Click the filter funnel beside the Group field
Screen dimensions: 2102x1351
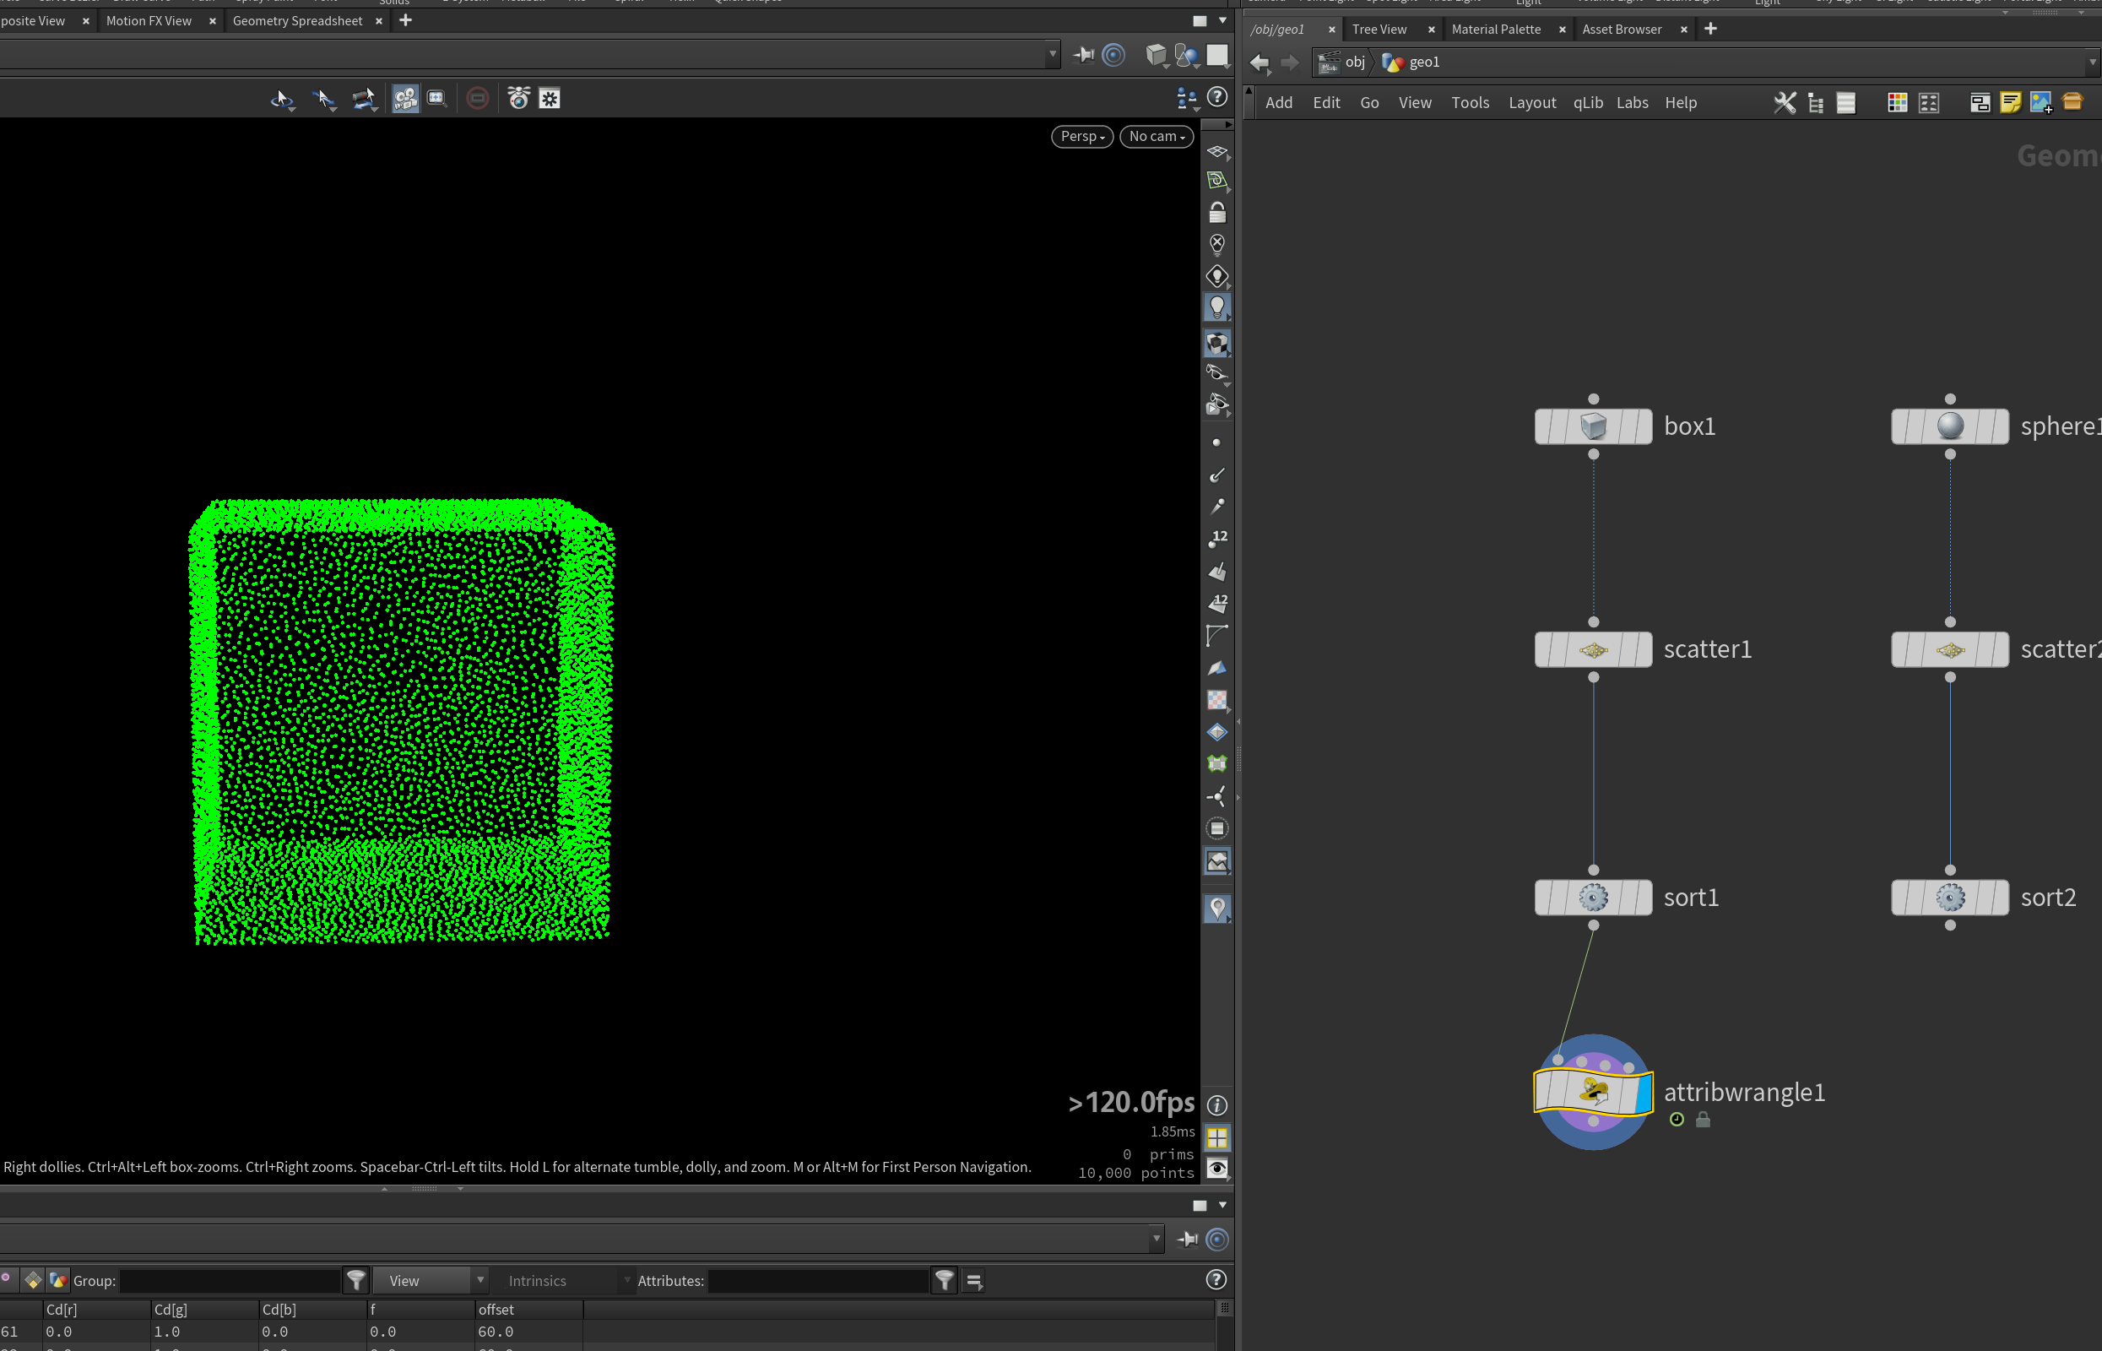356,1281
